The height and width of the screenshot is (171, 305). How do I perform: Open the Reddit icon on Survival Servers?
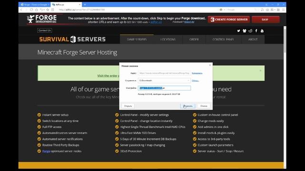point(250,31)
